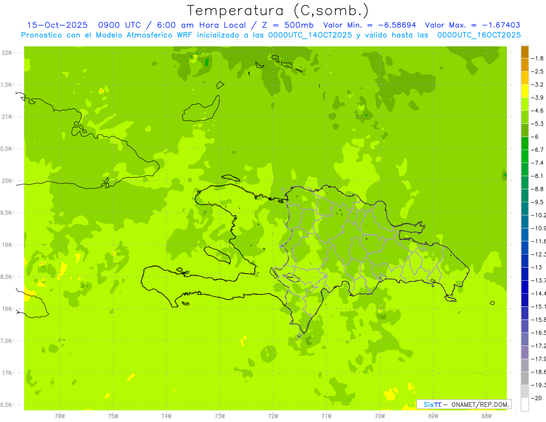Click the Valor Min. = -6.58694 text
546x422 pixels.
pyautogui.click(x=369, y=25)
